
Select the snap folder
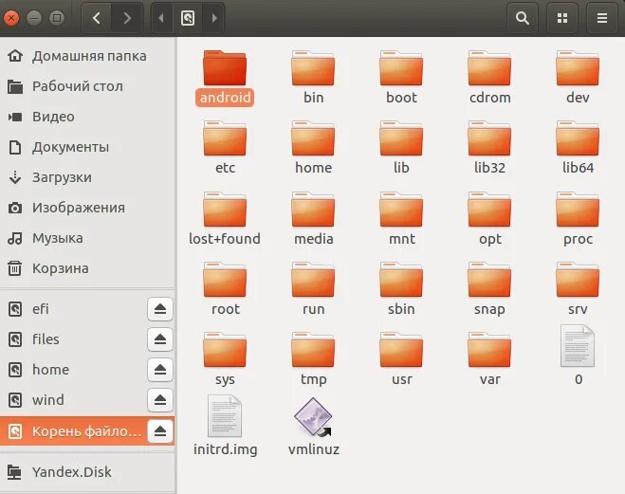point(490,289)
